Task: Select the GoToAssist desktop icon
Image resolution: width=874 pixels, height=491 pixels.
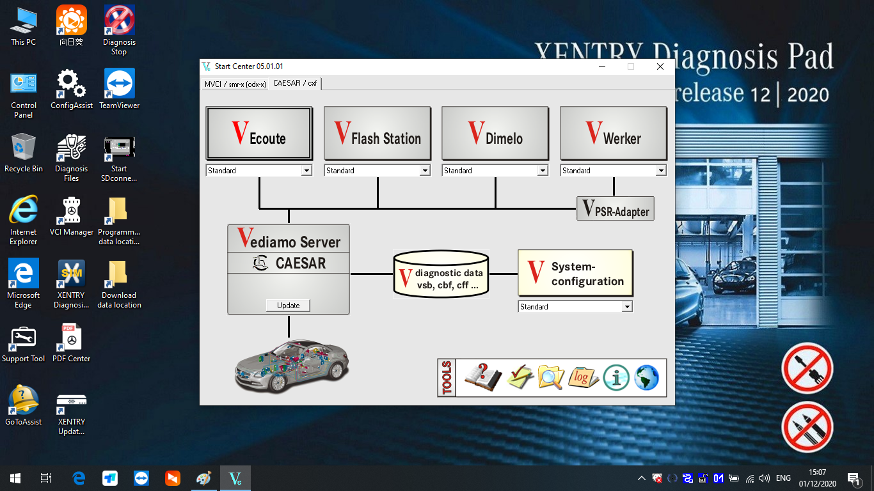Action: point(24,407)
